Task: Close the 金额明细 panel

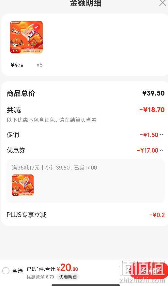Action: point(163,3)
